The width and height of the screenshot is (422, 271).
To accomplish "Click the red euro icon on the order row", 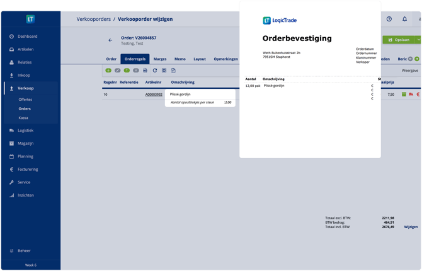I will [x=418, y=95].
